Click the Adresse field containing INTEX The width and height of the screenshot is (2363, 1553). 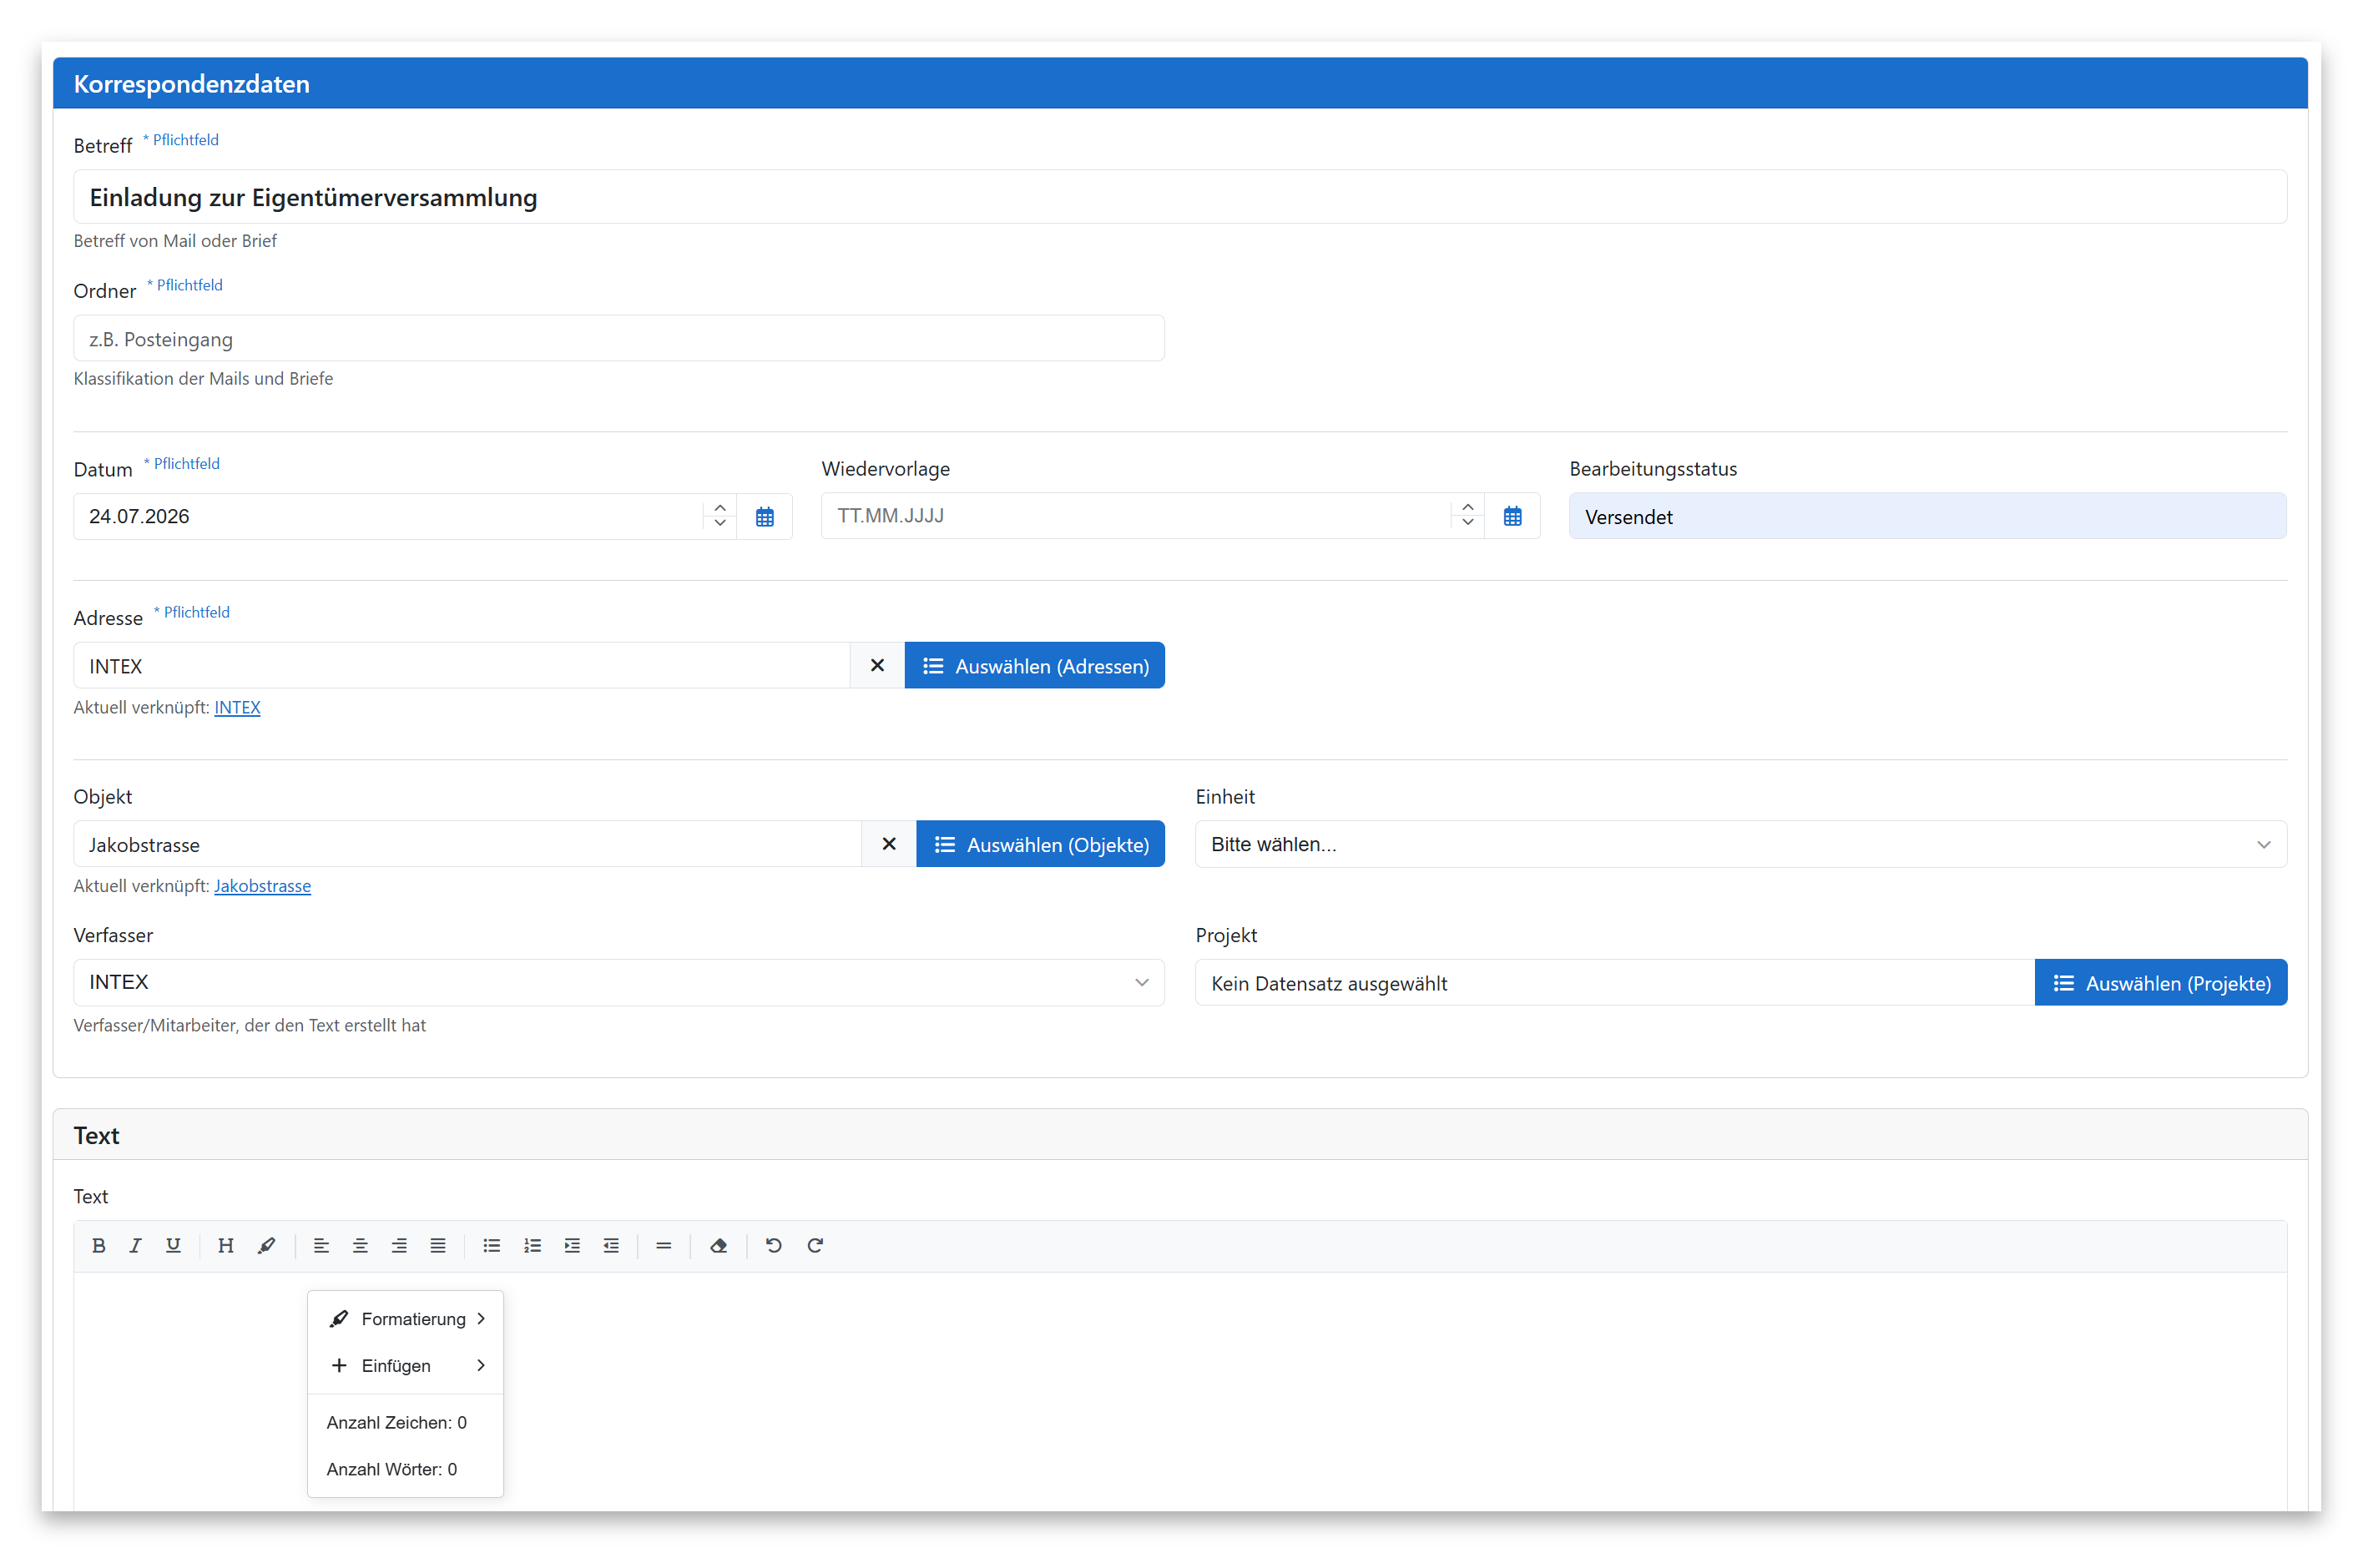[462, 665]
